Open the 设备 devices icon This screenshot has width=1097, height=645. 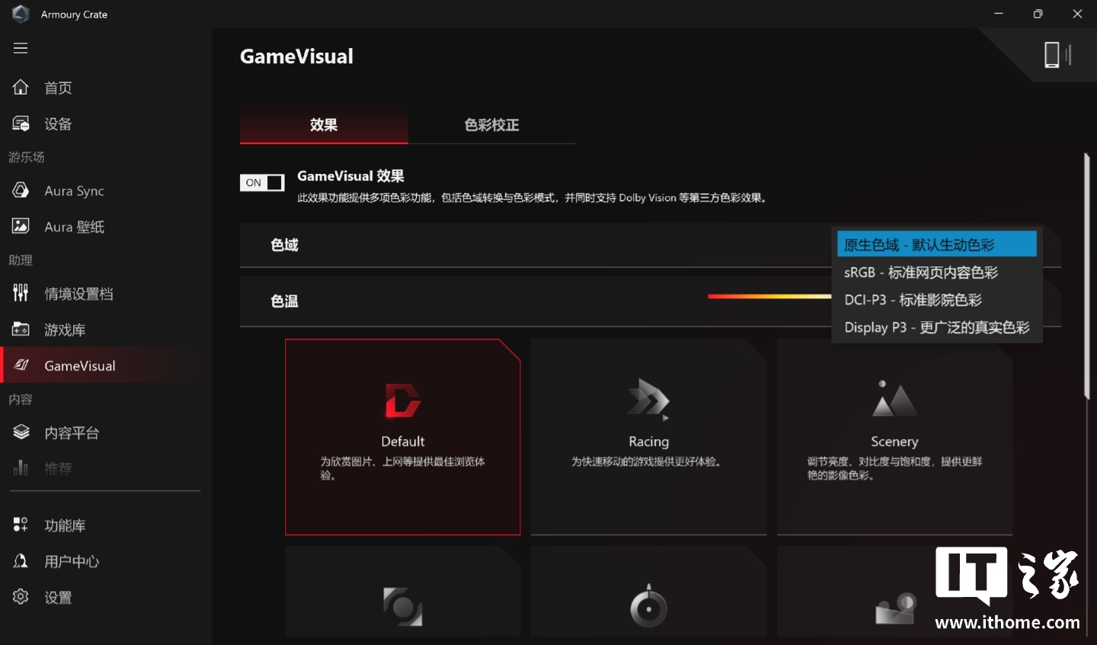click(21, 124)
